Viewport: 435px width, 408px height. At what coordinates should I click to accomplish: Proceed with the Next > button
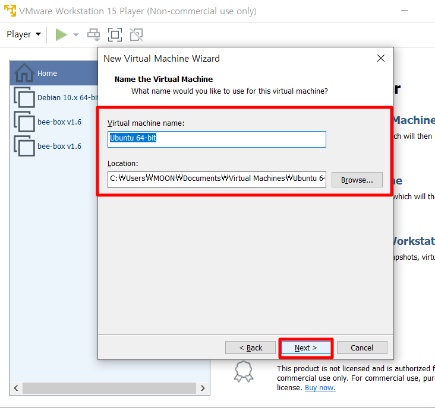[x=305, y=348]
